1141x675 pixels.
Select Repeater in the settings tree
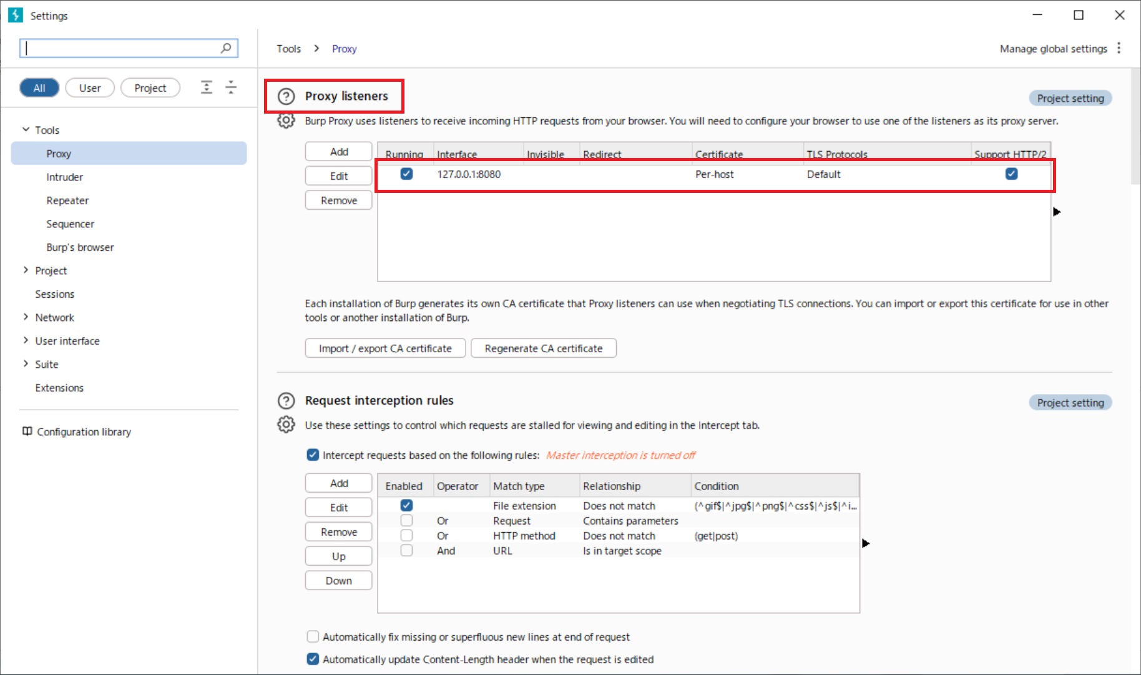67,200
